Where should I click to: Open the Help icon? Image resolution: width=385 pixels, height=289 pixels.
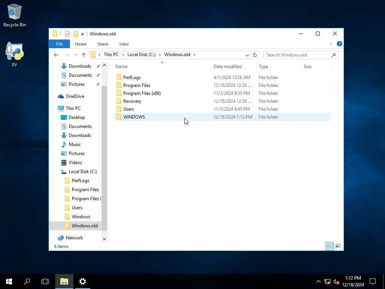coord(340,44)
